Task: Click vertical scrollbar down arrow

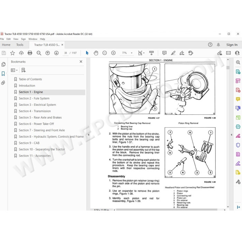Action: (x=228, y=207)
